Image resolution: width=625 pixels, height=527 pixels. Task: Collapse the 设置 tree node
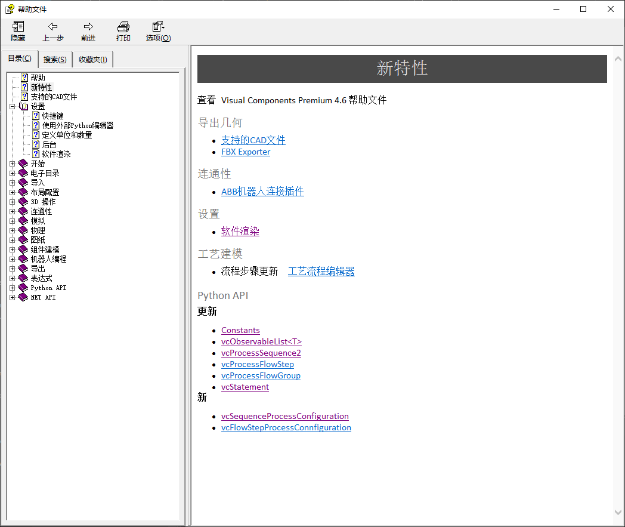(13, 106)
